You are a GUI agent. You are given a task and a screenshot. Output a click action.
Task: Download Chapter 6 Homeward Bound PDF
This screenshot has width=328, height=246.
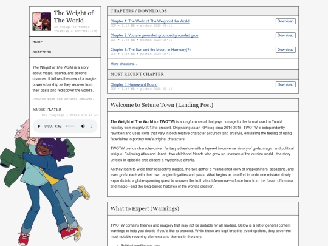click(x=285, y=84)
